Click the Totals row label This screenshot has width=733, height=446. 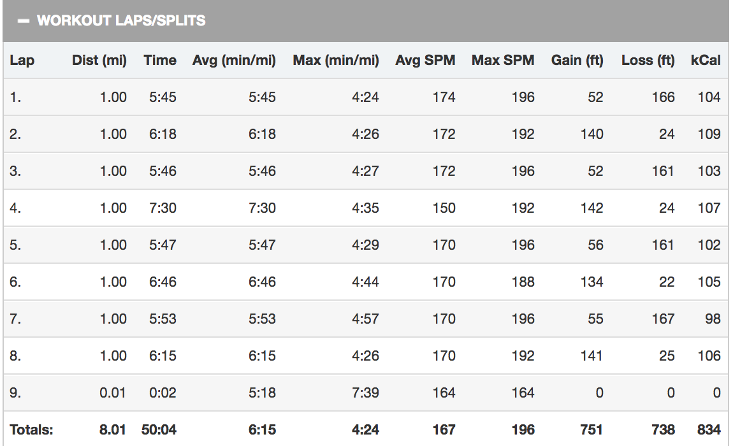(31, 430)
